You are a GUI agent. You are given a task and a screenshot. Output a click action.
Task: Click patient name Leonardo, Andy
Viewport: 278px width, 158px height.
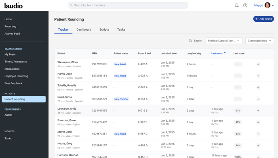(67, 109)
